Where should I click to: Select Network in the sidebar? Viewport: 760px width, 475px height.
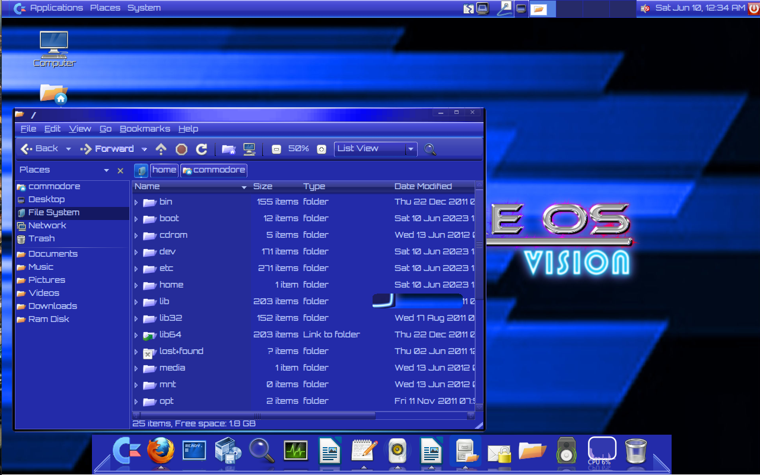[72, 226]
